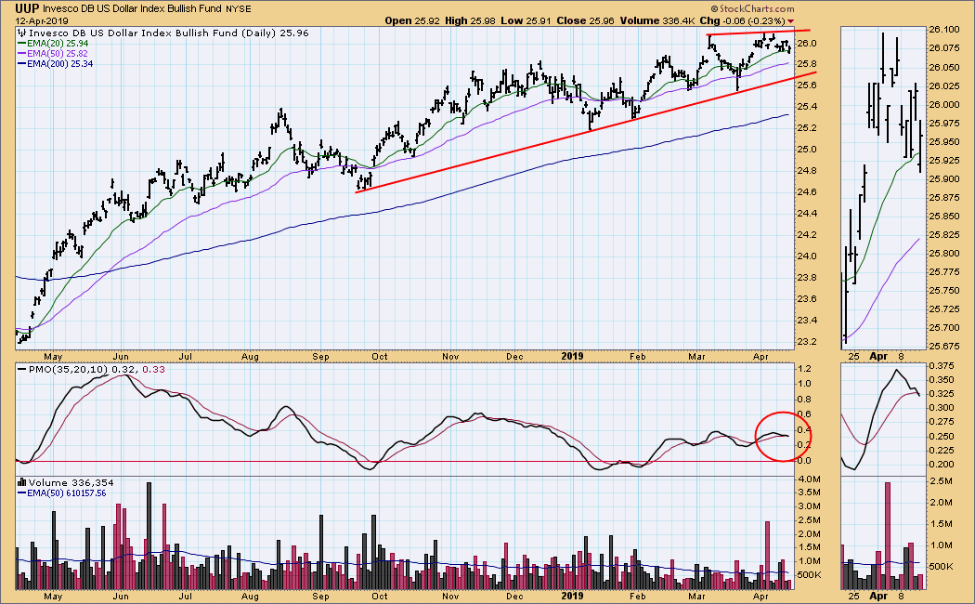Click the EMA(50) 25.82 legend text

[x=58, y=54]
